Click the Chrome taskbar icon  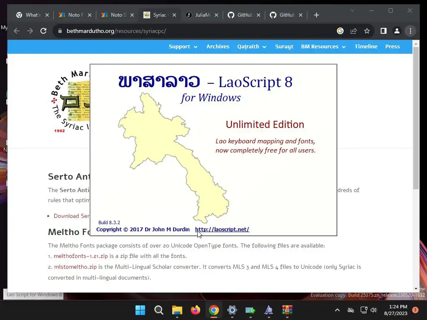point(214,310)
